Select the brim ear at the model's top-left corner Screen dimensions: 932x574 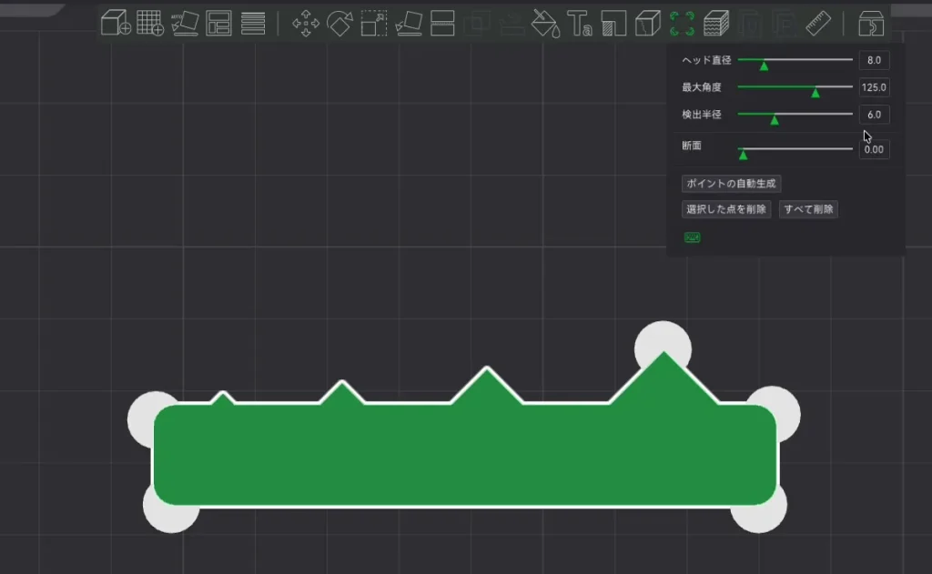click(x=141, y=418)
